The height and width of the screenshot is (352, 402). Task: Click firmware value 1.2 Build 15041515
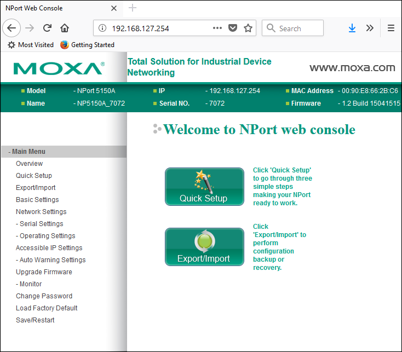pos(371,103)
